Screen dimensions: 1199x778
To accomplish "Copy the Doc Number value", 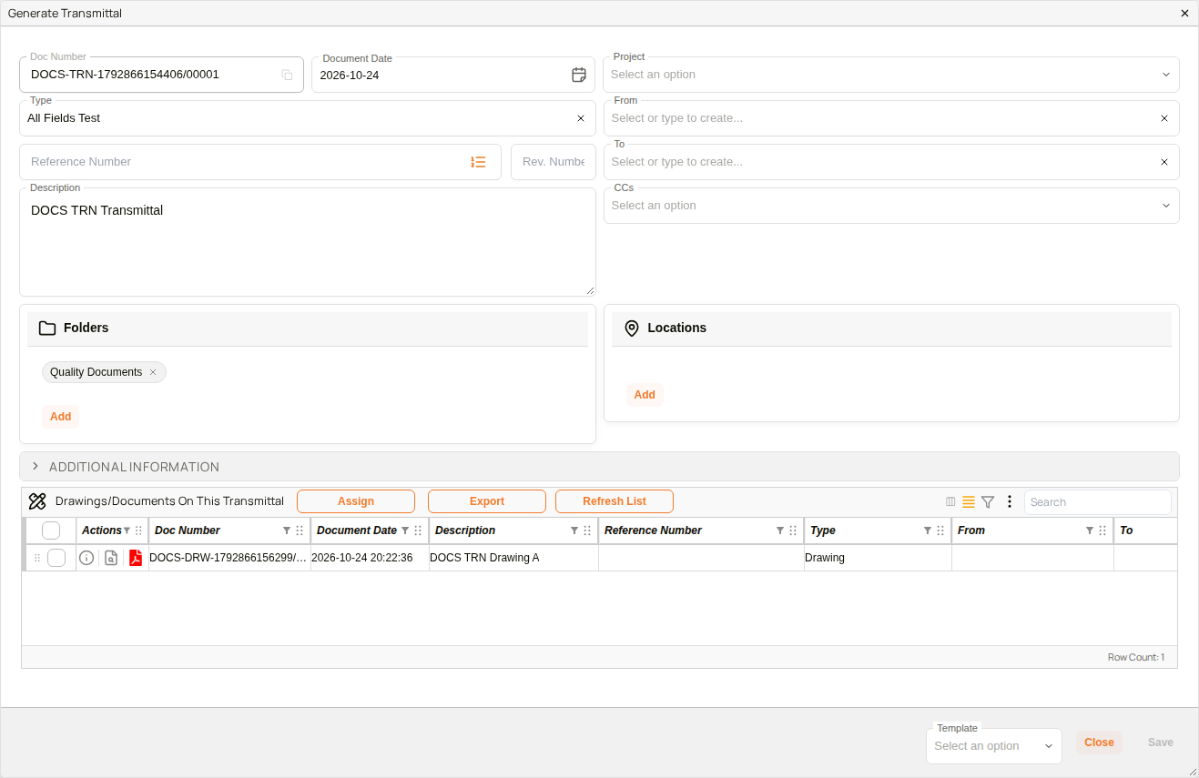I will (287, 75).
